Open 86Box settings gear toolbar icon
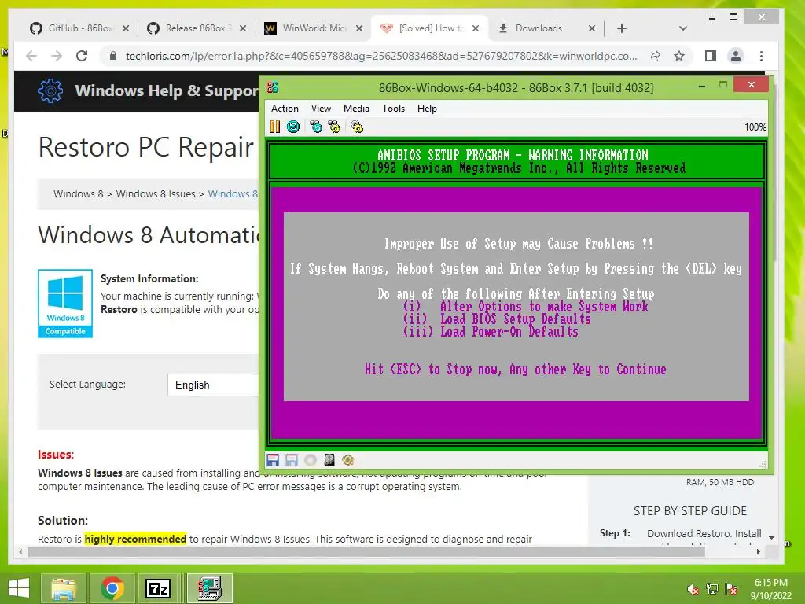Image resolution: width=805 pixels, height=604 pixels. 358,127
